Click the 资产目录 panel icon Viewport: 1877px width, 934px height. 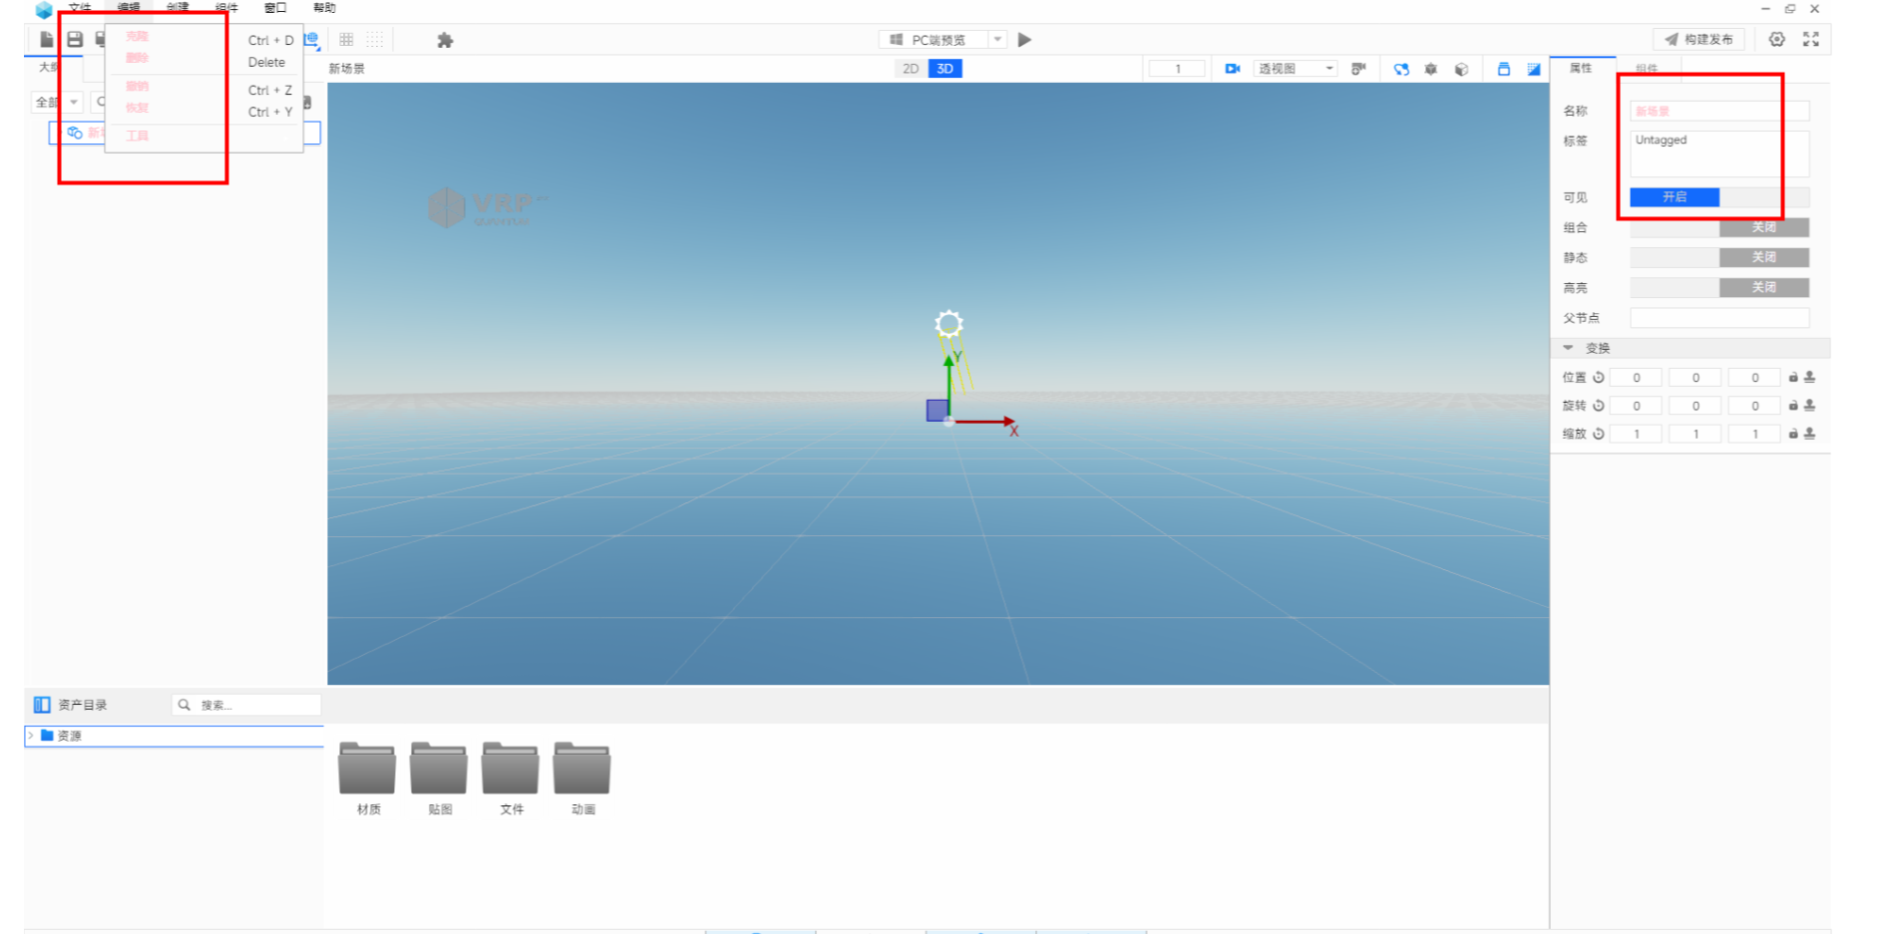click(x=42, y=705)
